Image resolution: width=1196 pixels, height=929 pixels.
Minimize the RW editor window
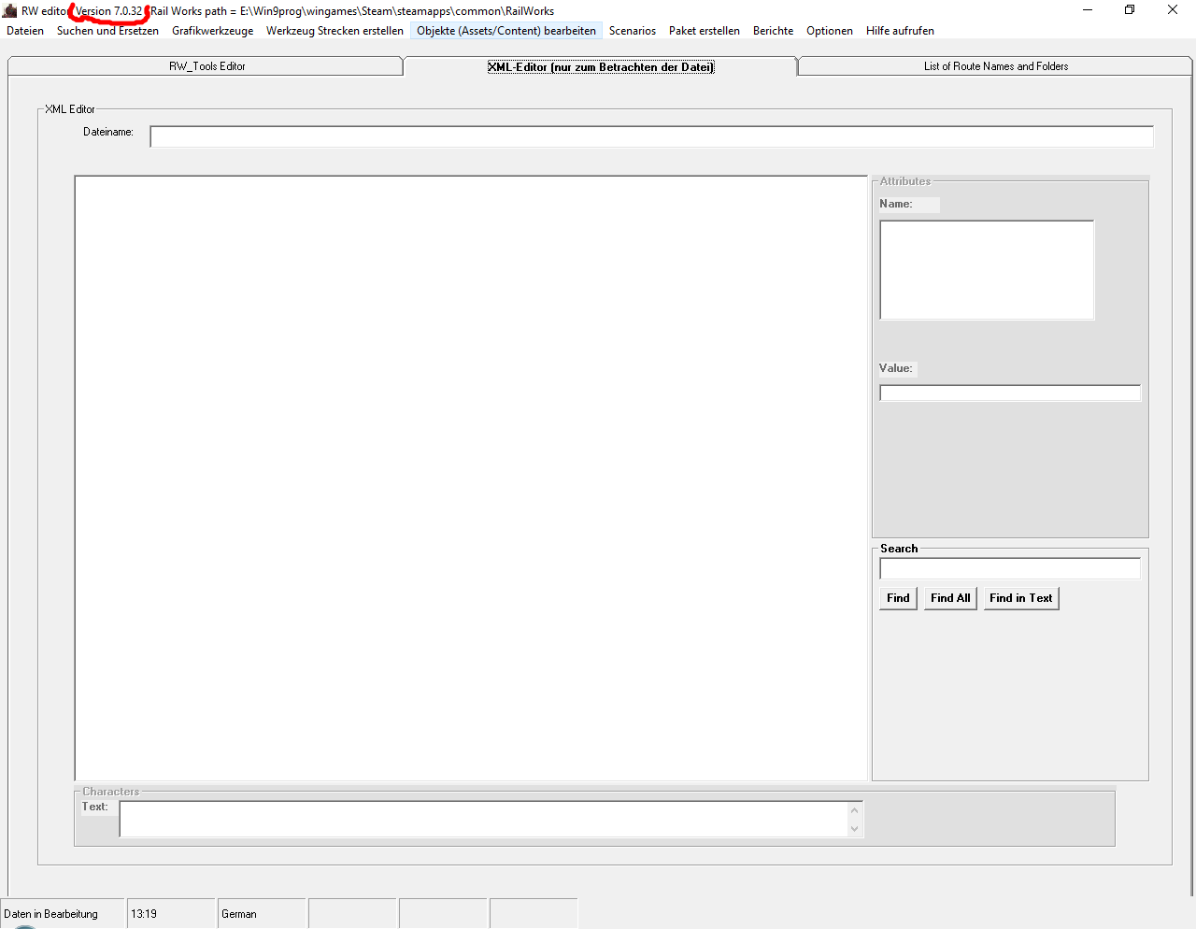tap(1088, 10)
